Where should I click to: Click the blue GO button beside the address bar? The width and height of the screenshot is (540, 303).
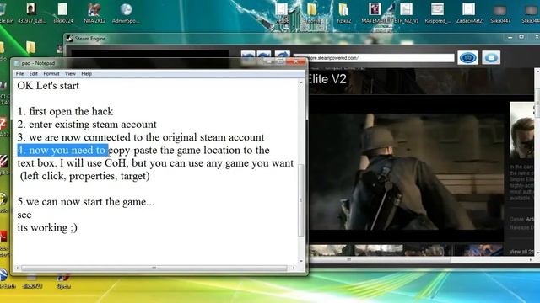click(467, 58)
